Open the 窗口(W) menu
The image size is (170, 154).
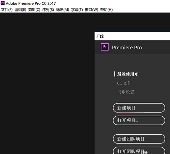pos(91,10)
